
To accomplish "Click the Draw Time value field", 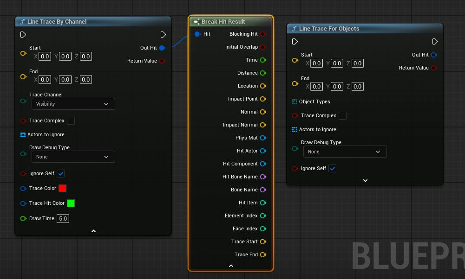I will click(x=63, y=219).
